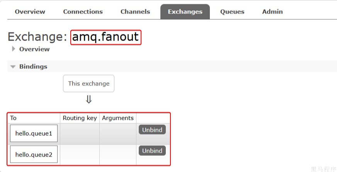This screenshot has width=337, height=172.
Task: Click the Routing key column header
Action: point(80,118)
